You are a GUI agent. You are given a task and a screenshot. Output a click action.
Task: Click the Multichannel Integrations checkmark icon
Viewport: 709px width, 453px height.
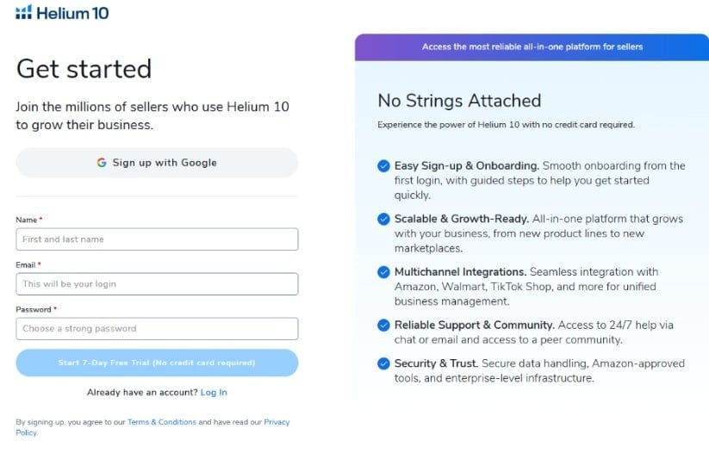click(x=383, y=273)
